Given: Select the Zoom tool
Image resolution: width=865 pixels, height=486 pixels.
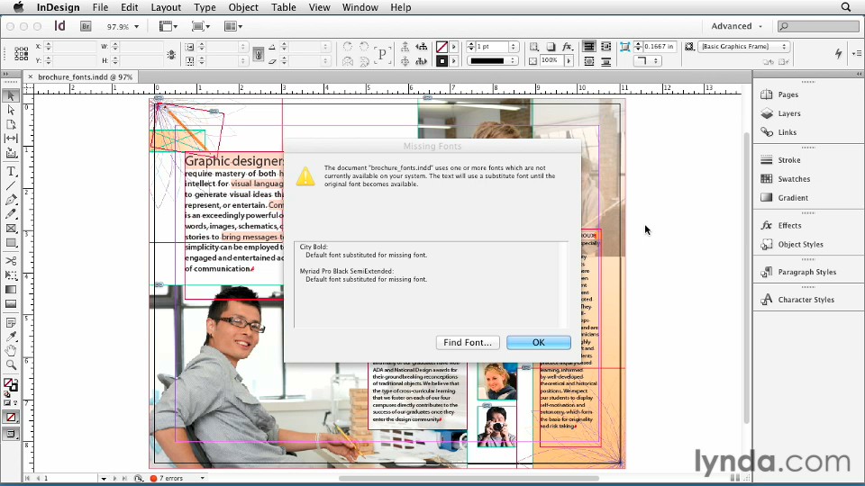Looking at the screenshot, I should pyautogui.click(x=11, y=364).
